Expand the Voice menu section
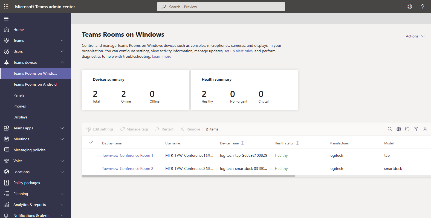431x218 pixels. [x=62, y=161]
